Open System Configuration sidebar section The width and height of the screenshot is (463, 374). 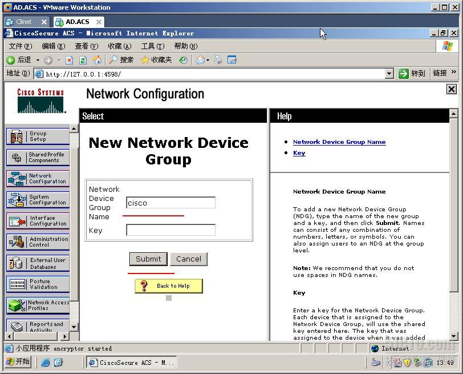point(38,200)
